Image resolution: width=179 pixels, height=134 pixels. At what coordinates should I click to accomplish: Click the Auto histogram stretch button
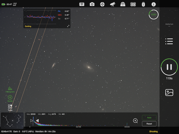click(149, 118)
